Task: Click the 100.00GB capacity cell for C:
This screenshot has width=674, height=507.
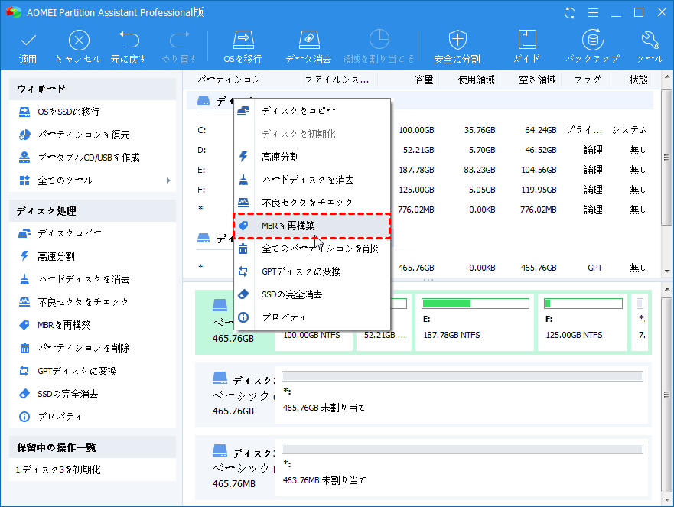Action: [x=416, y=130]
